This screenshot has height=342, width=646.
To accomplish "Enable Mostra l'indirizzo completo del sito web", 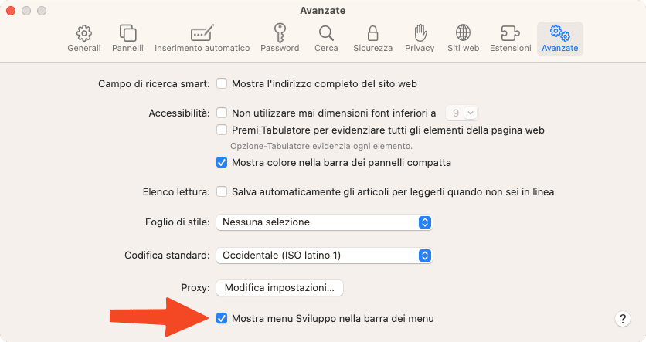I will coord(222,83).
